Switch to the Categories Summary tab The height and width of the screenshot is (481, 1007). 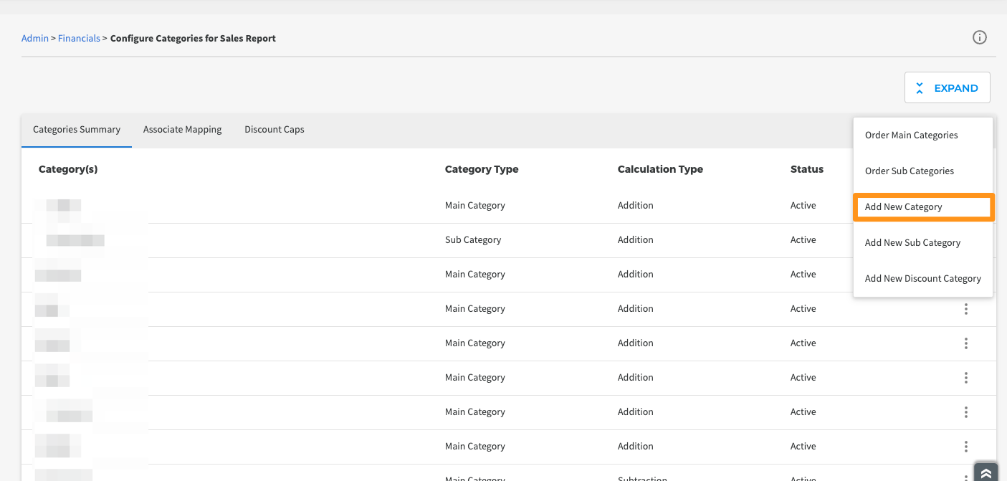[x=77, y=130]
